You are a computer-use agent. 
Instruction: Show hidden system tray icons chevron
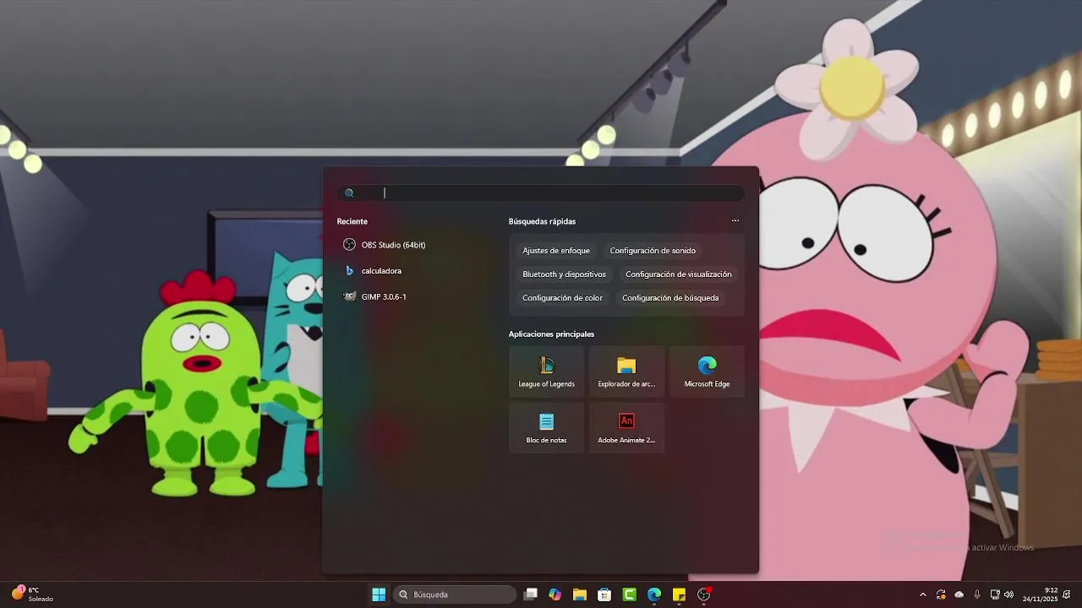(922, 594)
